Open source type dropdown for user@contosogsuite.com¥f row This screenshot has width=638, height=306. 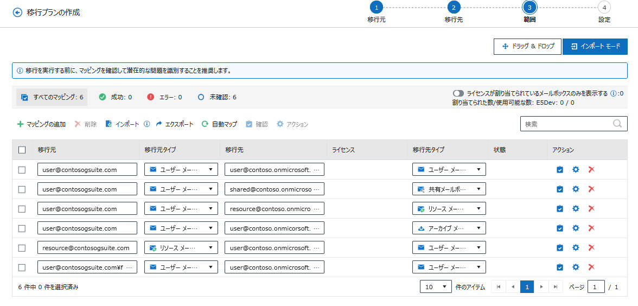point(181,267)
